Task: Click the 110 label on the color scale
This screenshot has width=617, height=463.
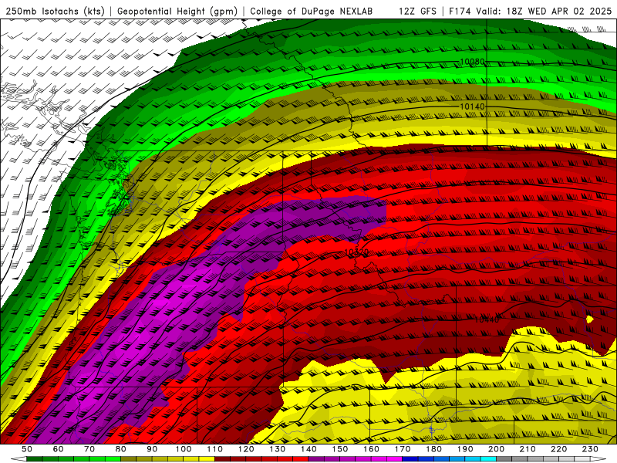Action: pyautogui.click(x=214, y=449)
